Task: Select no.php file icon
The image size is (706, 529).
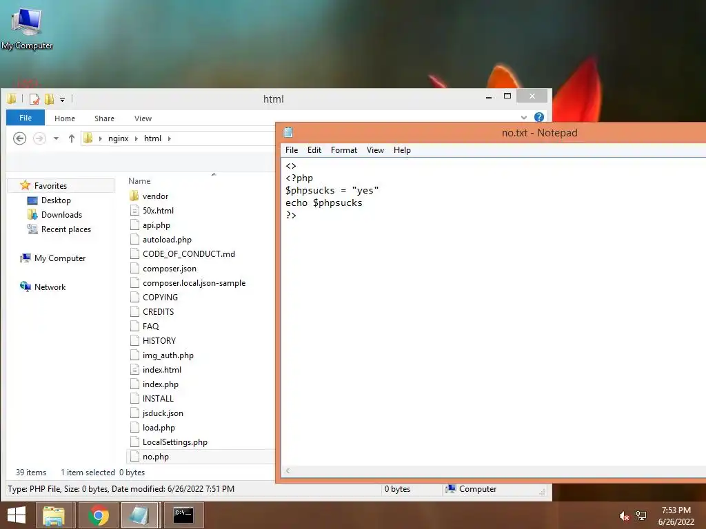Action: pyautogui.click(x=134, y=457)
